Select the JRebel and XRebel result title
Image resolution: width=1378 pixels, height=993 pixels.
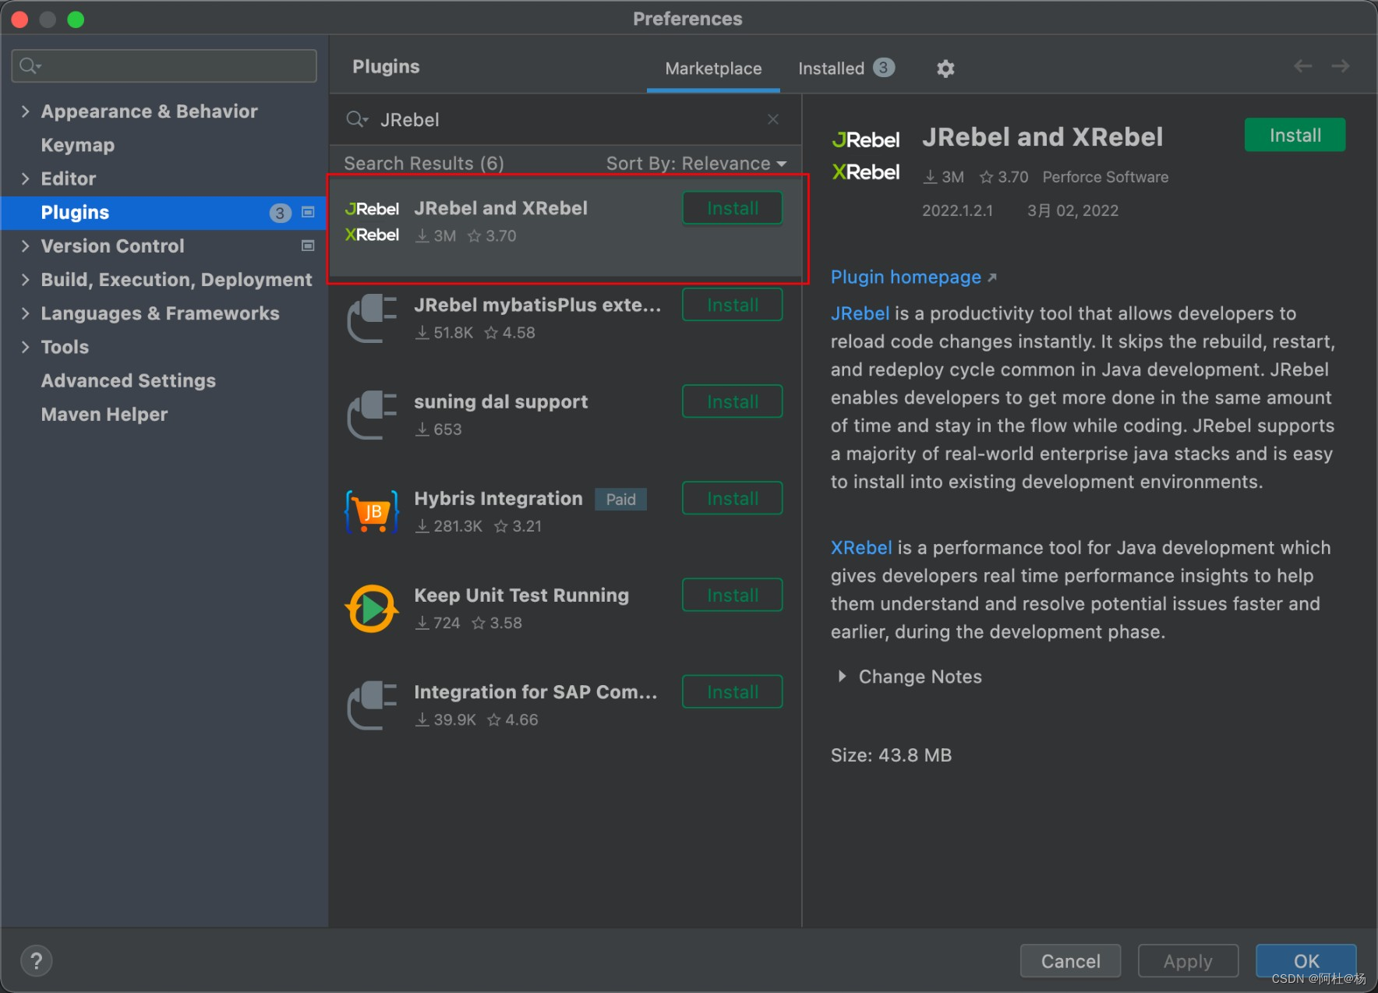pos(500,208)
